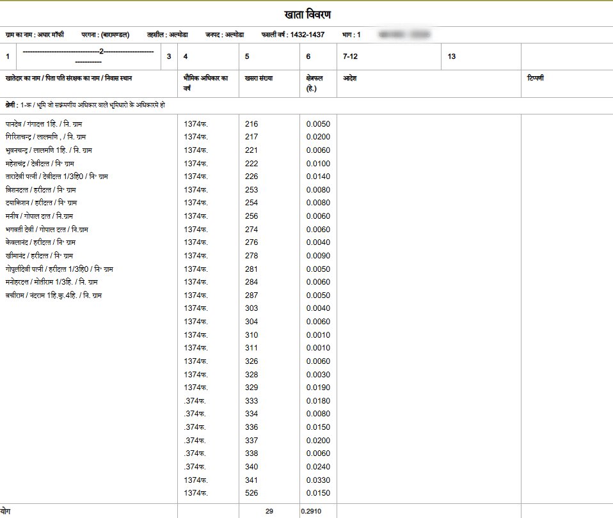The width and height of the screenshot is (613, 518).
Task: Click the 'खाता विवरण' page title
Action: pos(308,15)
